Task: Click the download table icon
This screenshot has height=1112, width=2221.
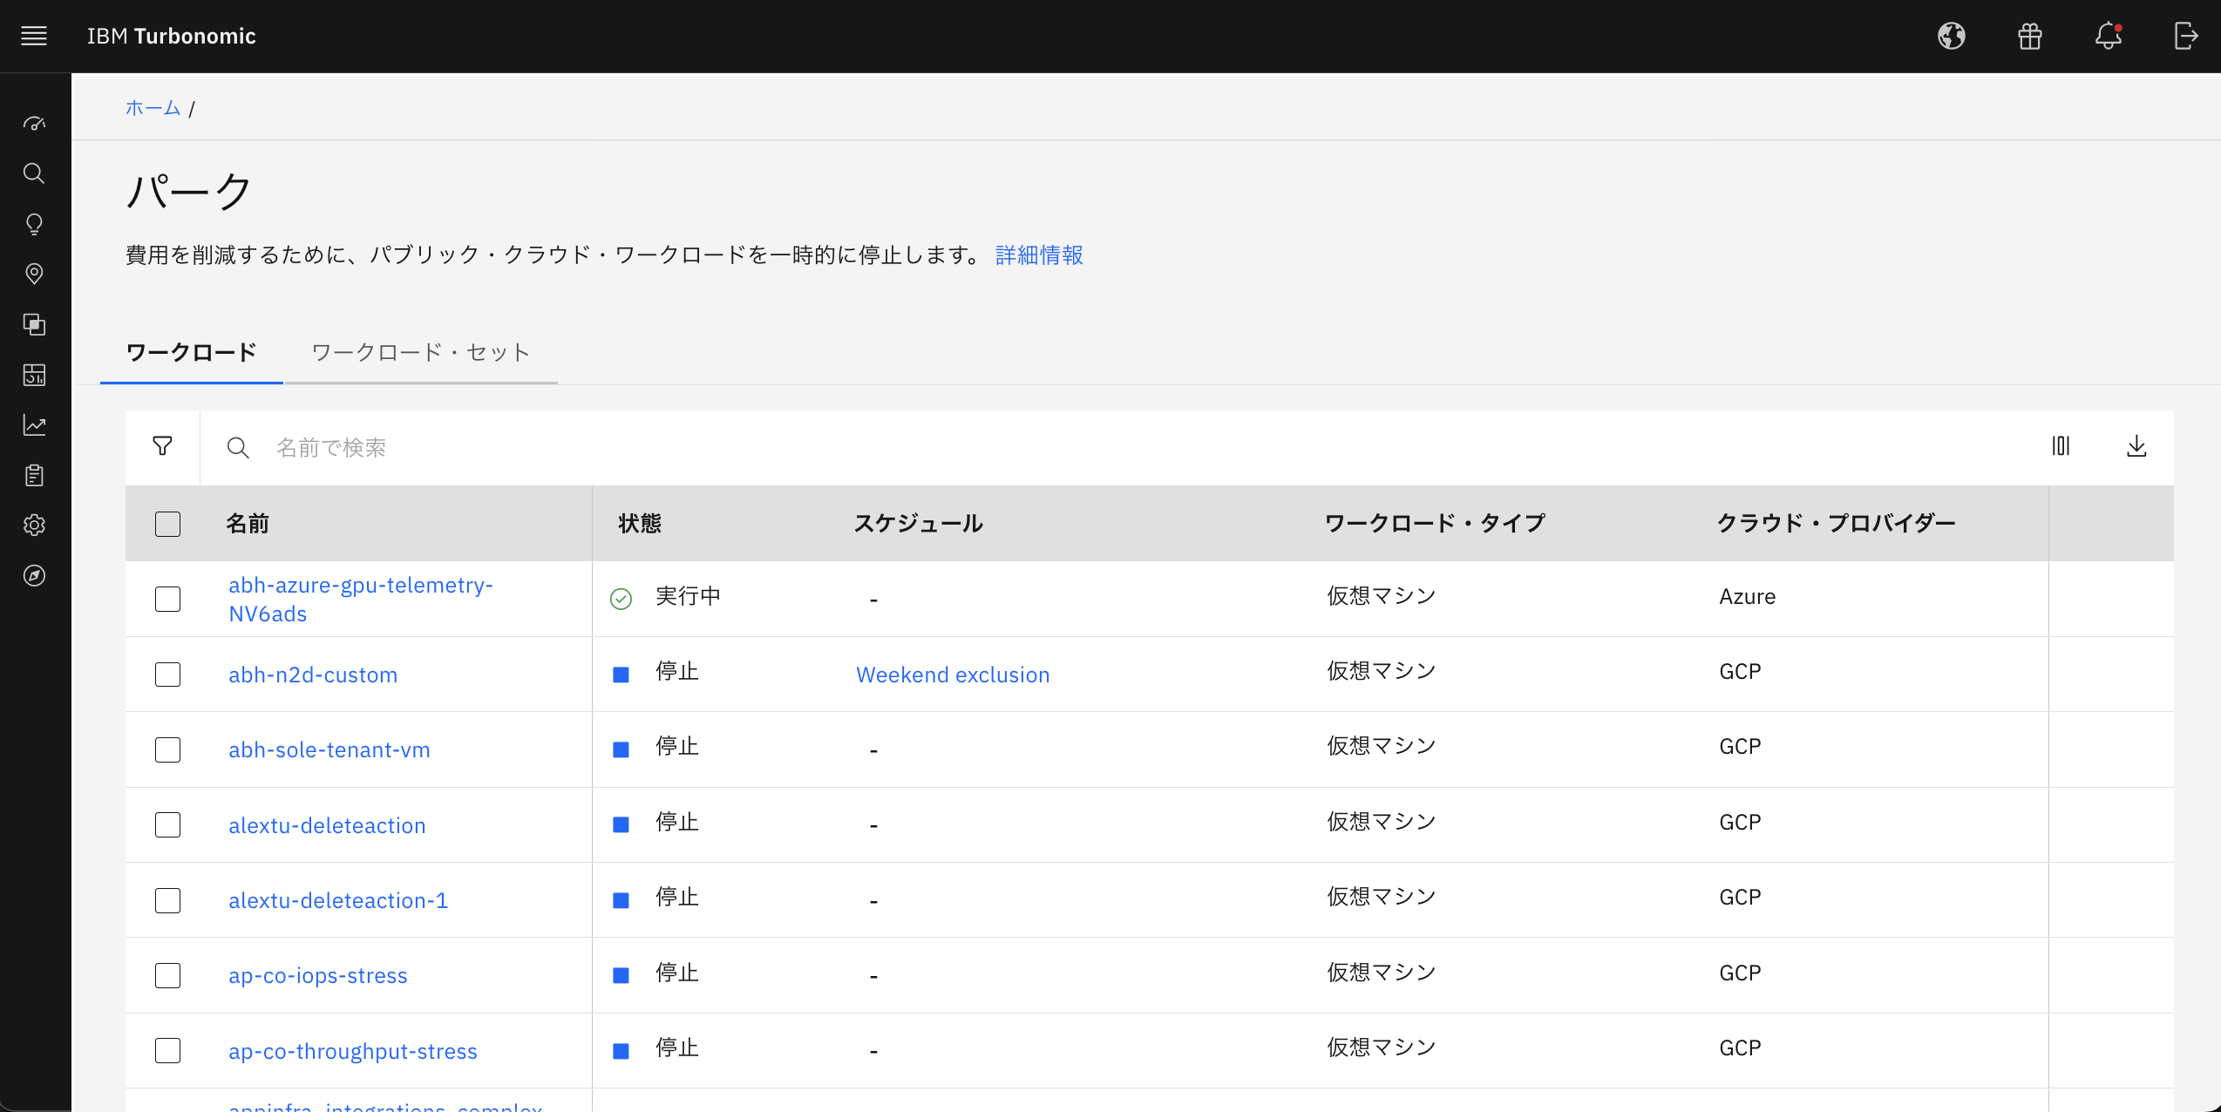Action: [x=2136, y=446]
